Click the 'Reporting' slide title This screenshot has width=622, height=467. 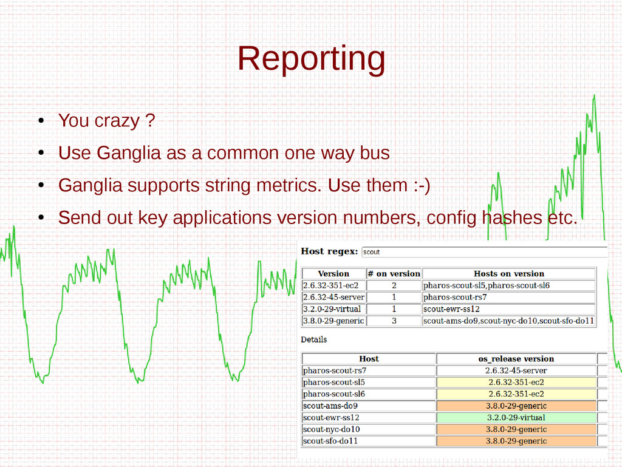[311, 59]
